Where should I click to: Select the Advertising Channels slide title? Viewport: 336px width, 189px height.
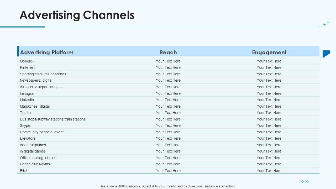coord(77,15)
